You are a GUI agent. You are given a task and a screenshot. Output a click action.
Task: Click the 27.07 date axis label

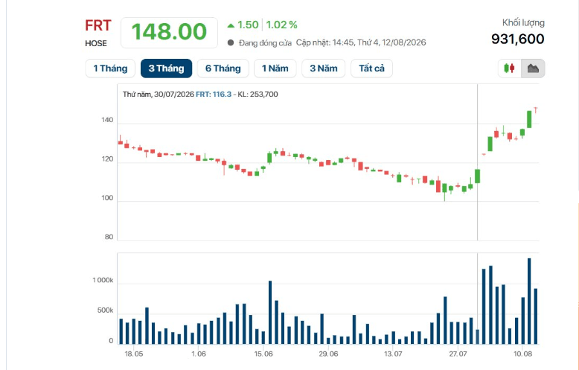tap(458, 354)
